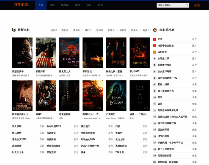Image resolution: width=209 pixels, height=165 pixels.
Task: Filter by 犯罪片 category
Action: click(123, 30)
